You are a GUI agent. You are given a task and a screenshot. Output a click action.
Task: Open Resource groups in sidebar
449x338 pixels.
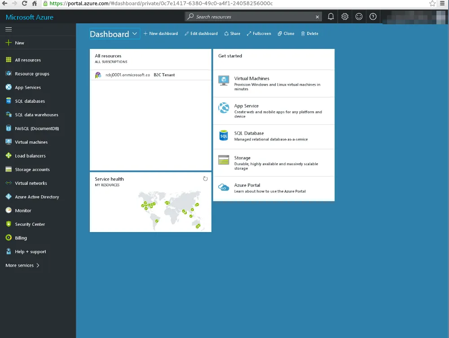[x=38, y=74]
